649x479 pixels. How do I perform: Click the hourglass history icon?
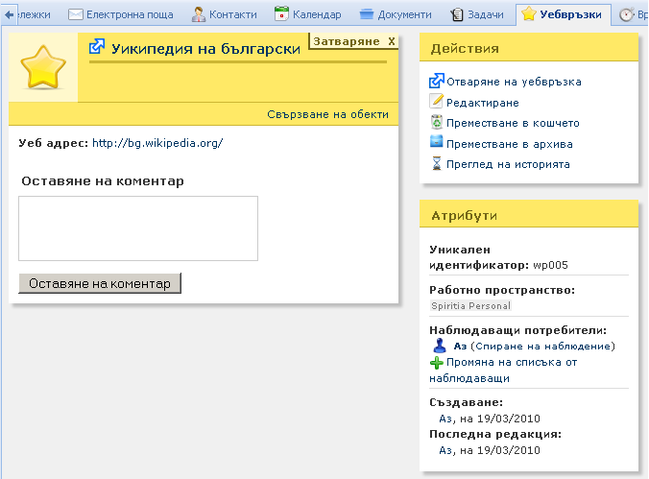pos(437,164)
